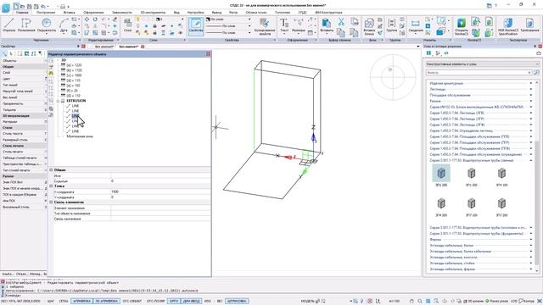The width and height of the screenshot is (543, 305).
Task: Click the library Фильтр search field
Action: tap(479, 73)
